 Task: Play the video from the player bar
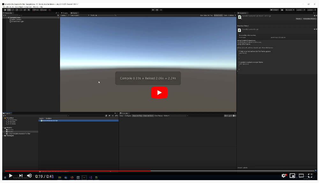tap(11, 176)
